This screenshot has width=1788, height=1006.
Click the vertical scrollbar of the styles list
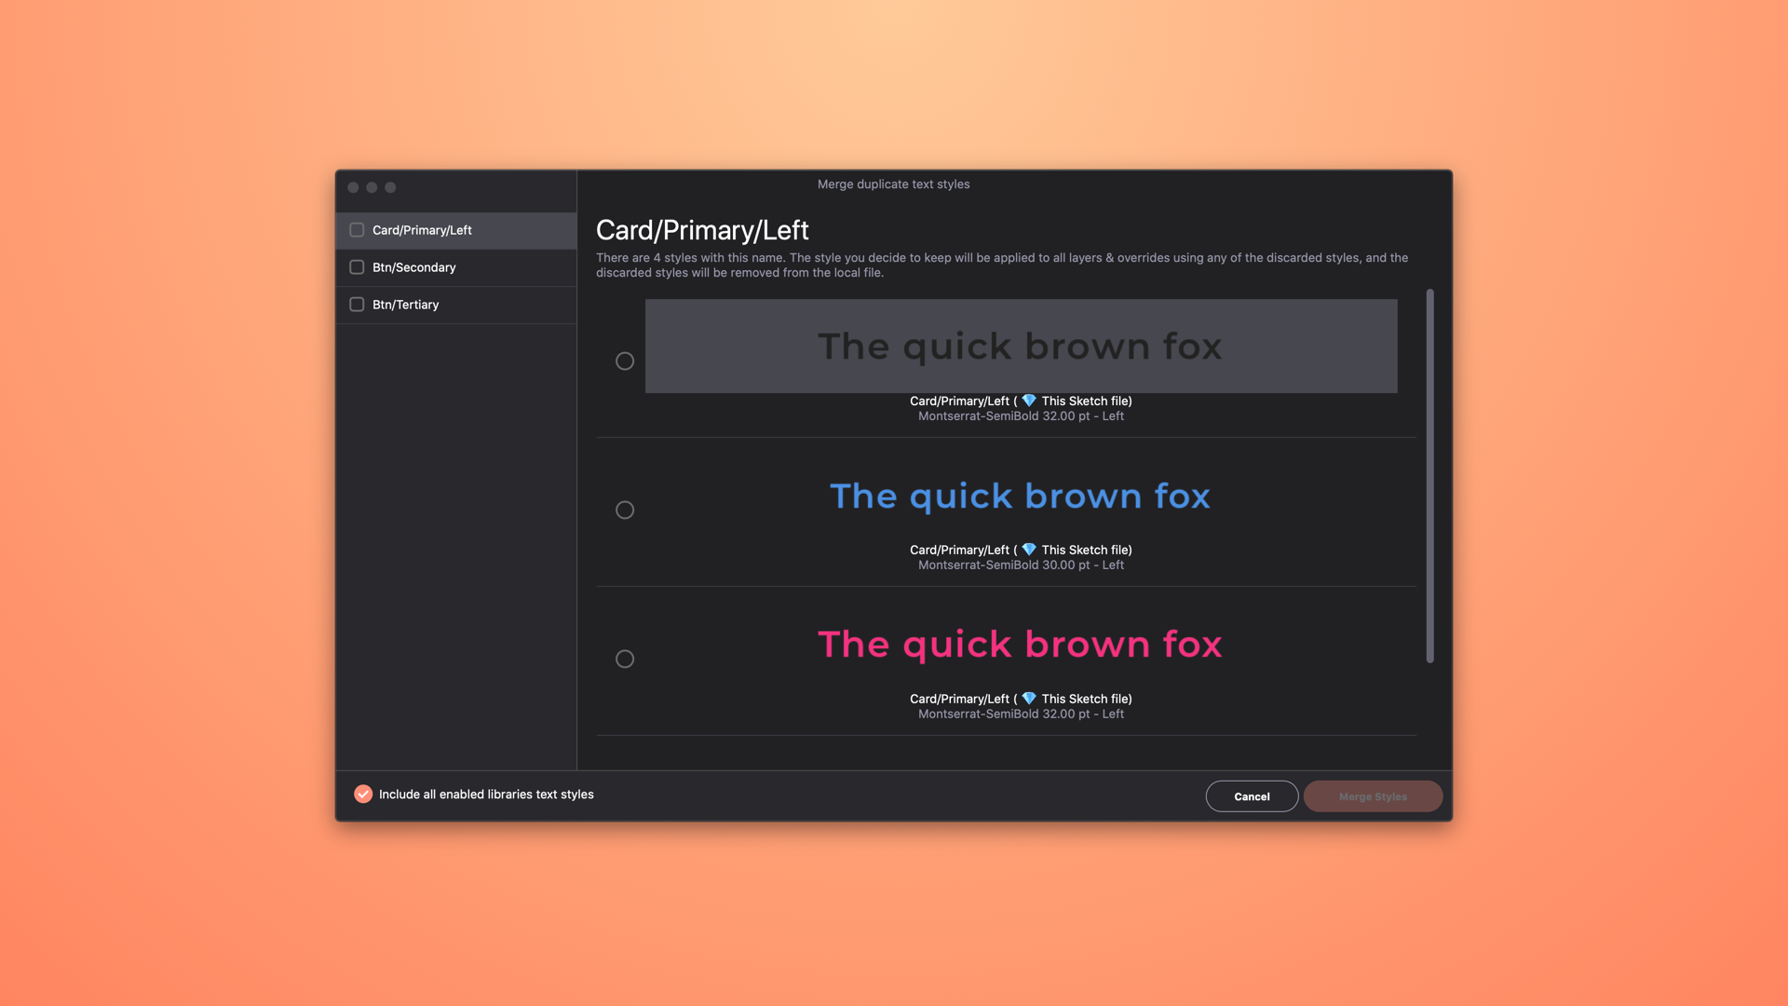pyautogui.click(x=1429, y=475)
